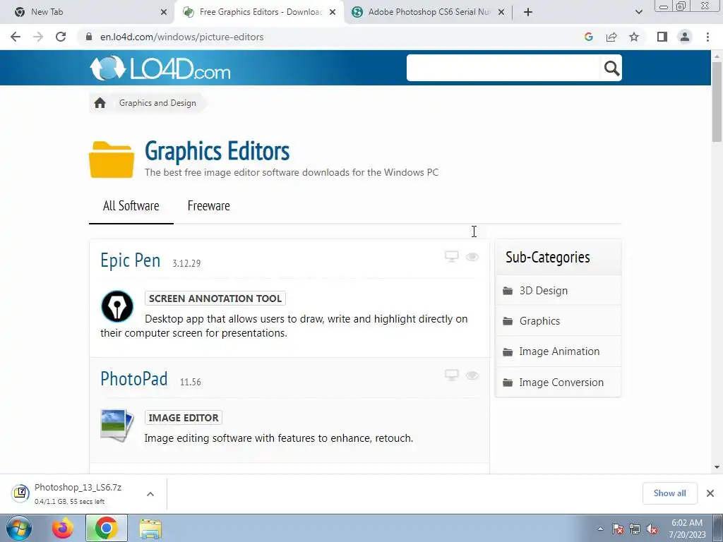Image resolution: width=723 pixels, height=542 pixels.
Task: Open Graphics and Design breadcrumb
Action: [x=157, y=103]
